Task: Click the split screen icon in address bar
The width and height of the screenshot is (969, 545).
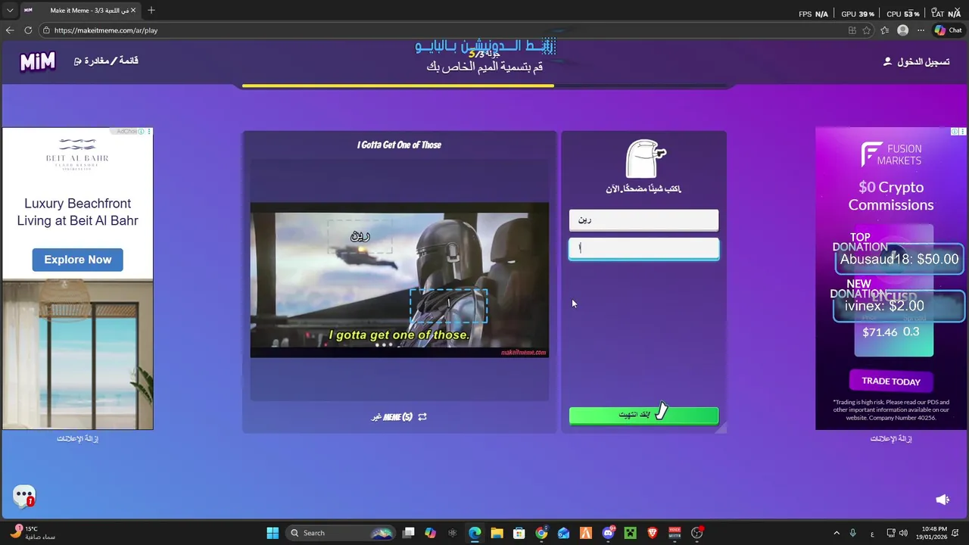Action: 852,30
